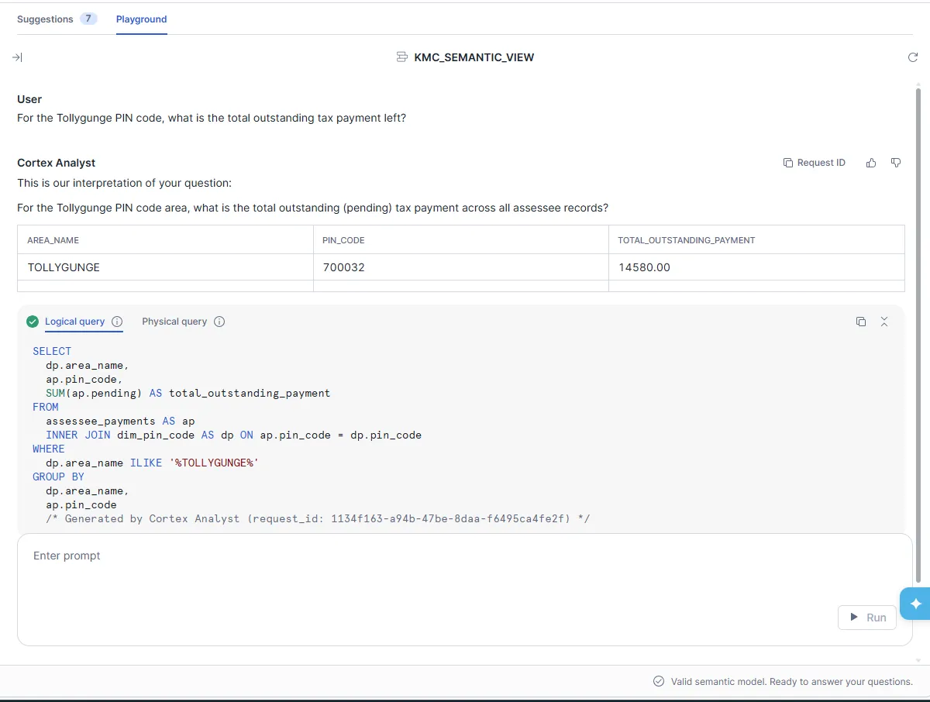
Task: Click the refresh icon beside KMC_SEMANTIC_VIEW
Action: (x=912, y=57)
